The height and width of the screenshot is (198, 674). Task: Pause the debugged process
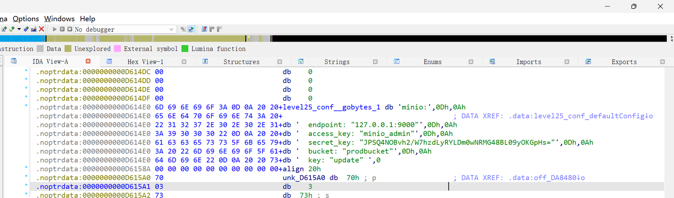tap(62, 29)
